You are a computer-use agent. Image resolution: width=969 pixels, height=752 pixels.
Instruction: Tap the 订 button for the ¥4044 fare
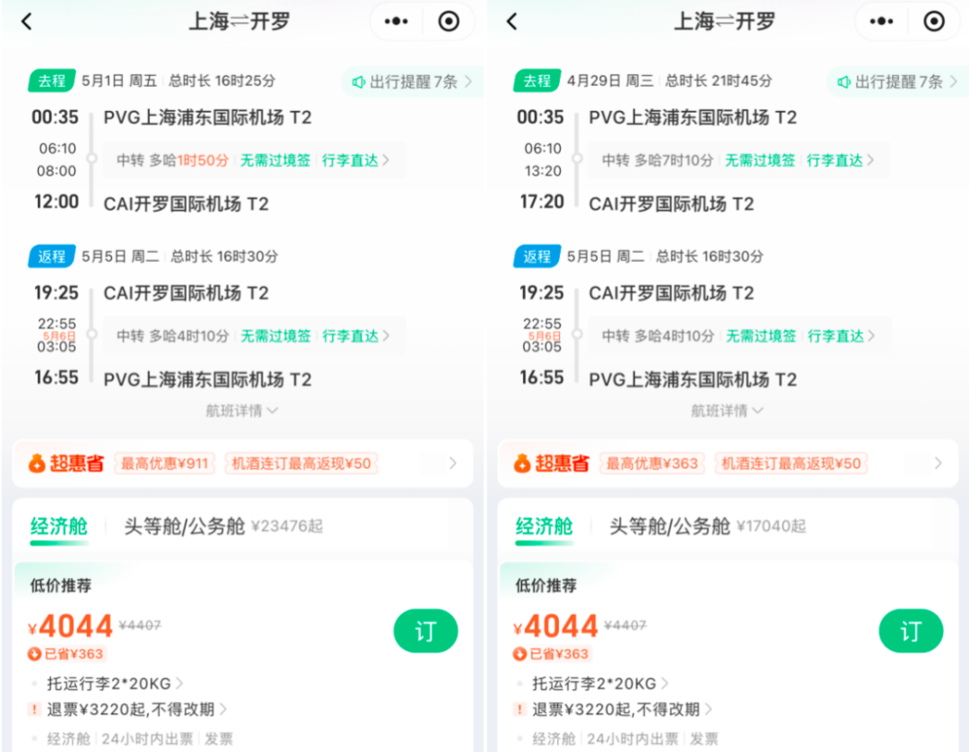click(x=425, y=631)
